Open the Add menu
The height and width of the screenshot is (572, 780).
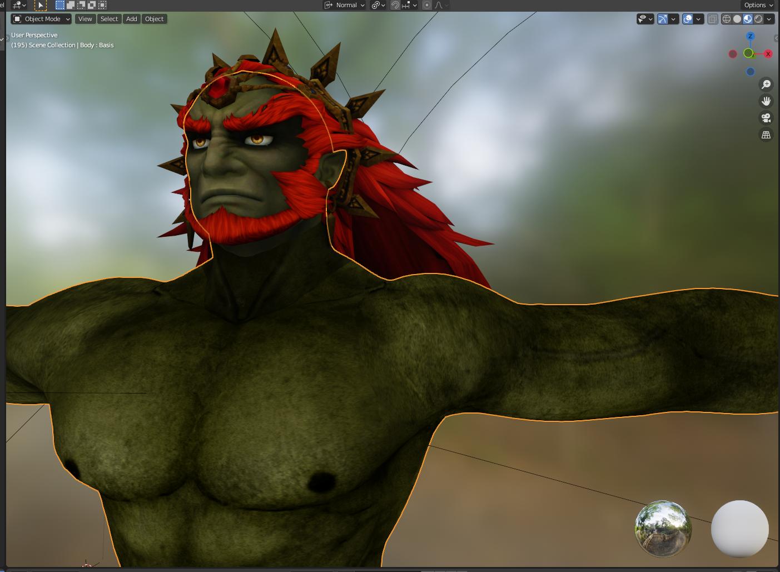131,19
